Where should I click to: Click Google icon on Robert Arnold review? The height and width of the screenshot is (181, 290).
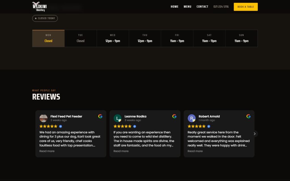click(x=249, y=116)
